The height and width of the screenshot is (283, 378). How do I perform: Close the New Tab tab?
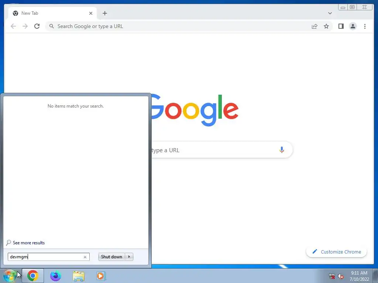[91, 13]
